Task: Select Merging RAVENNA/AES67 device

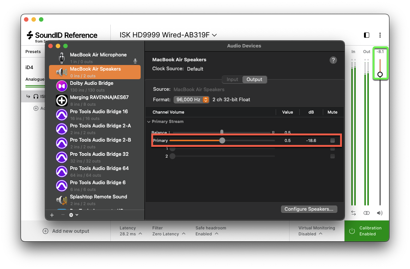Action: coord(95,101)
